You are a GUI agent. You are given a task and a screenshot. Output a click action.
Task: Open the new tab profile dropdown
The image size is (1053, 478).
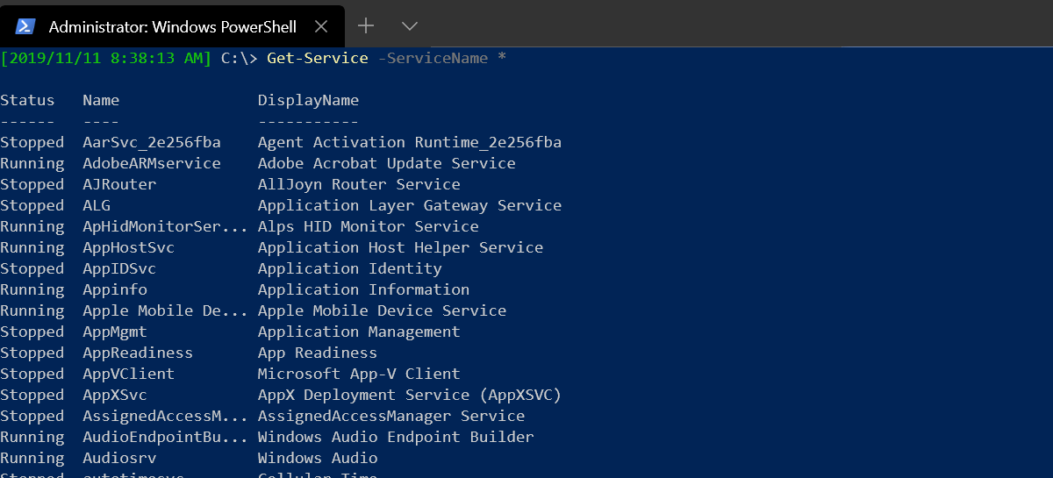[409, 26]
